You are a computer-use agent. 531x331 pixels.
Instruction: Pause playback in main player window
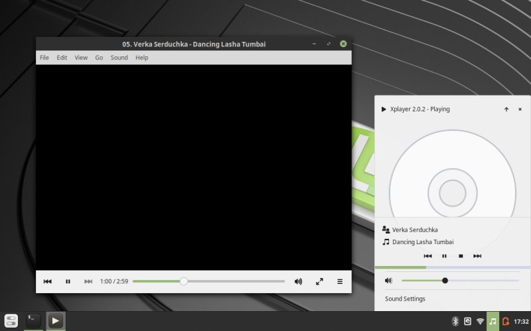click(68, 281)
